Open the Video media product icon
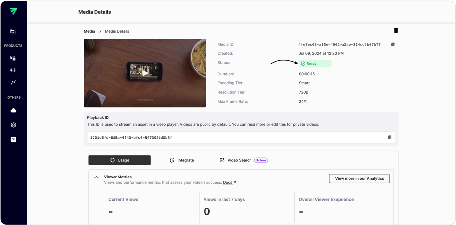 click(13, 58)
